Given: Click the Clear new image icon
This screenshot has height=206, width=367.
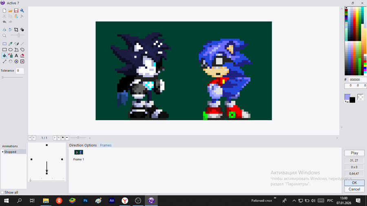Looking at the screenshot, I should [x=4, y=11].
